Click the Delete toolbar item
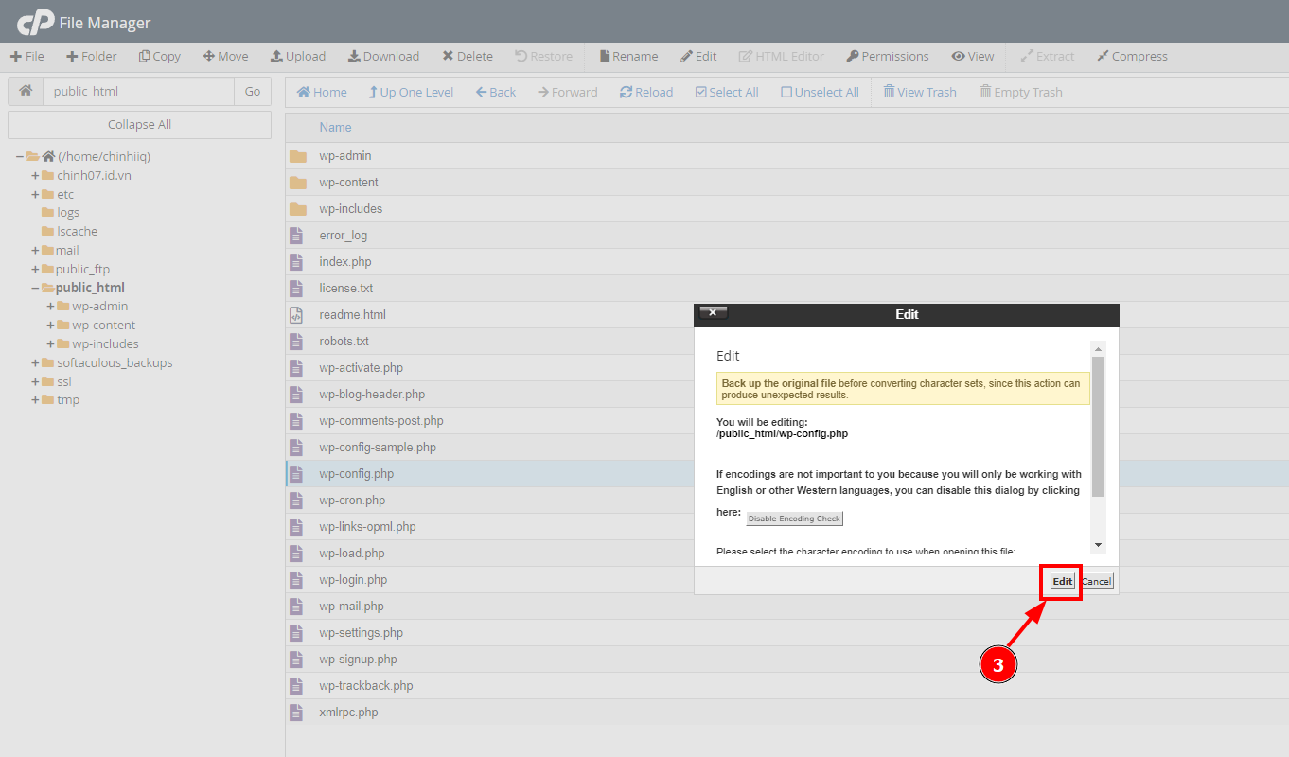This screenshot has height=757, width=1289. click(x=468, y=56)
